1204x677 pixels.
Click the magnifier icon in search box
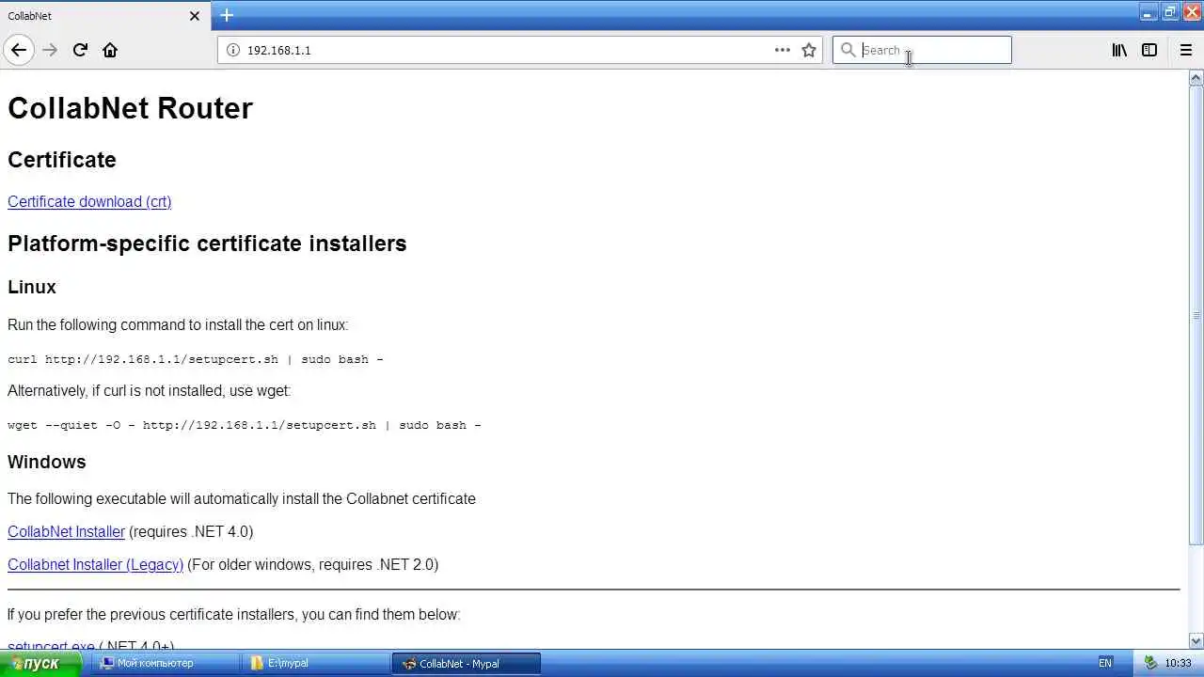coord(848,50)
